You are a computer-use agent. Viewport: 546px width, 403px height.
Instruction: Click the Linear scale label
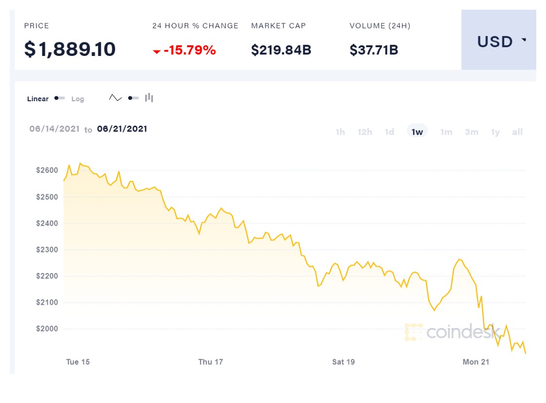click(38, 99)
